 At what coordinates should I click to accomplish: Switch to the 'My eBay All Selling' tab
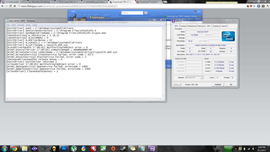pos(41,2)
